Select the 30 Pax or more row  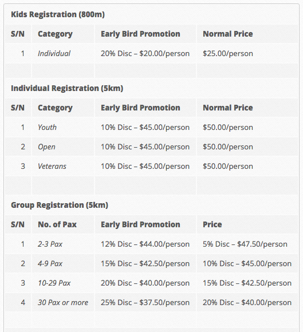(x=151, y=302)
